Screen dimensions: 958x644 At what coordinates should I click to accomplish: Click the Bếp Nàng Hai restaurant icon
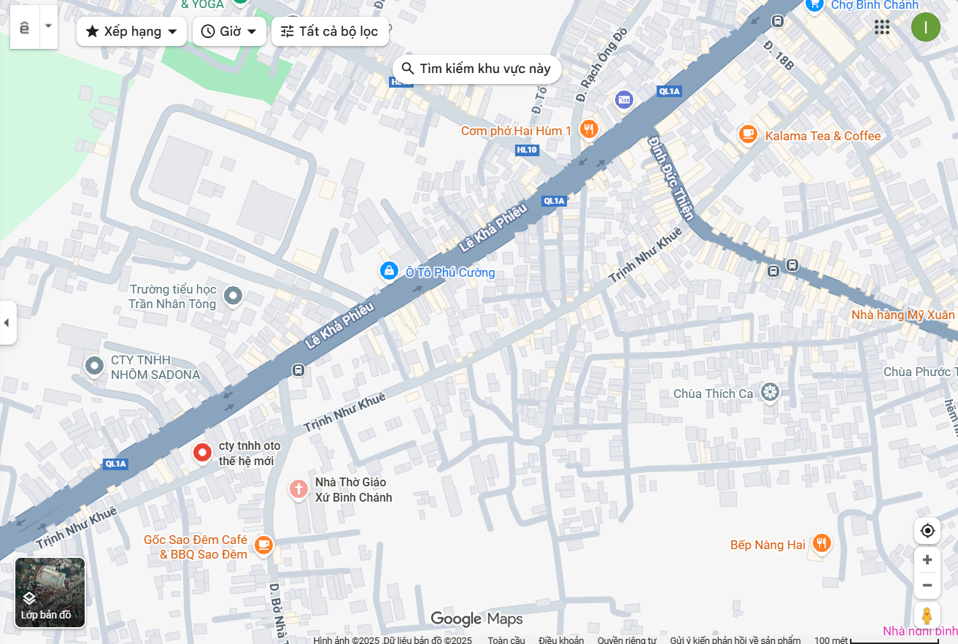pyautogui.click(x=822, y=543)
